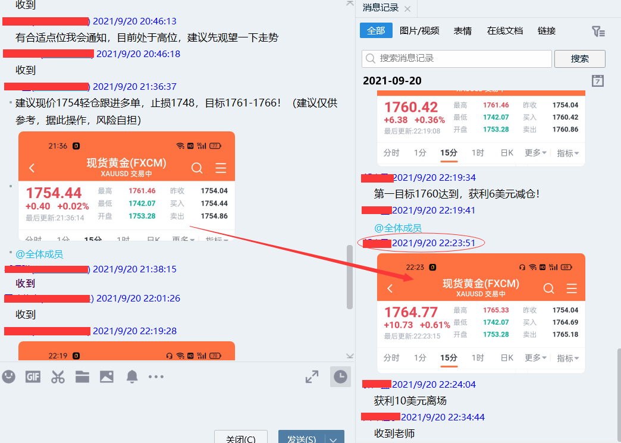Click the 搜索 search button
Viewport: 621px width, 443px height.
[x=579, y=58]
